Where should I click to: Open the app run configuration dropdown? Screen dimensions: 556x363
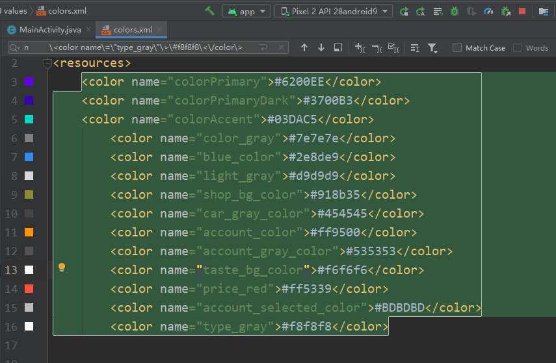tap(246, 11)
